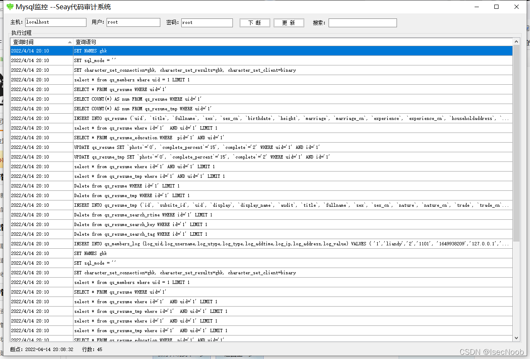The image size is (530, 359).
Task: Select 'Delete from qs_resume_search_tag' row
Action: (x=261, y=234)
